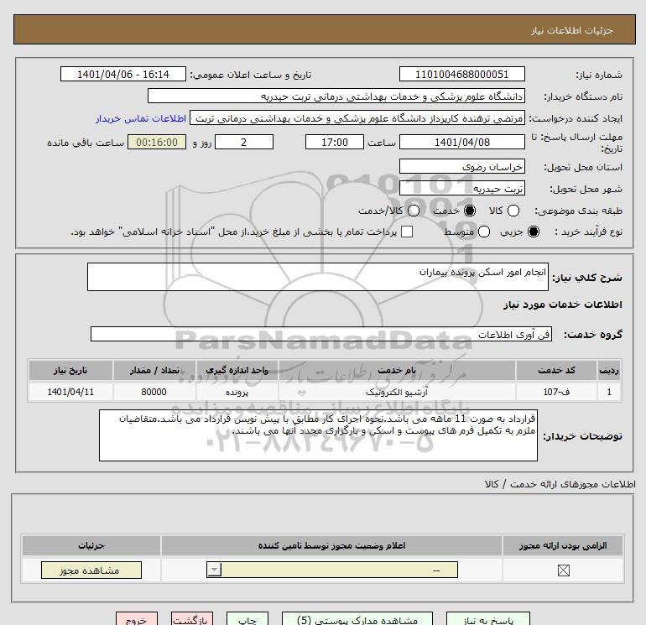The width and height of the screenshot is (646, 625).
Task: Click the announcement date field 1401/04/06 - 16:14
Action: tap(123, 75)
